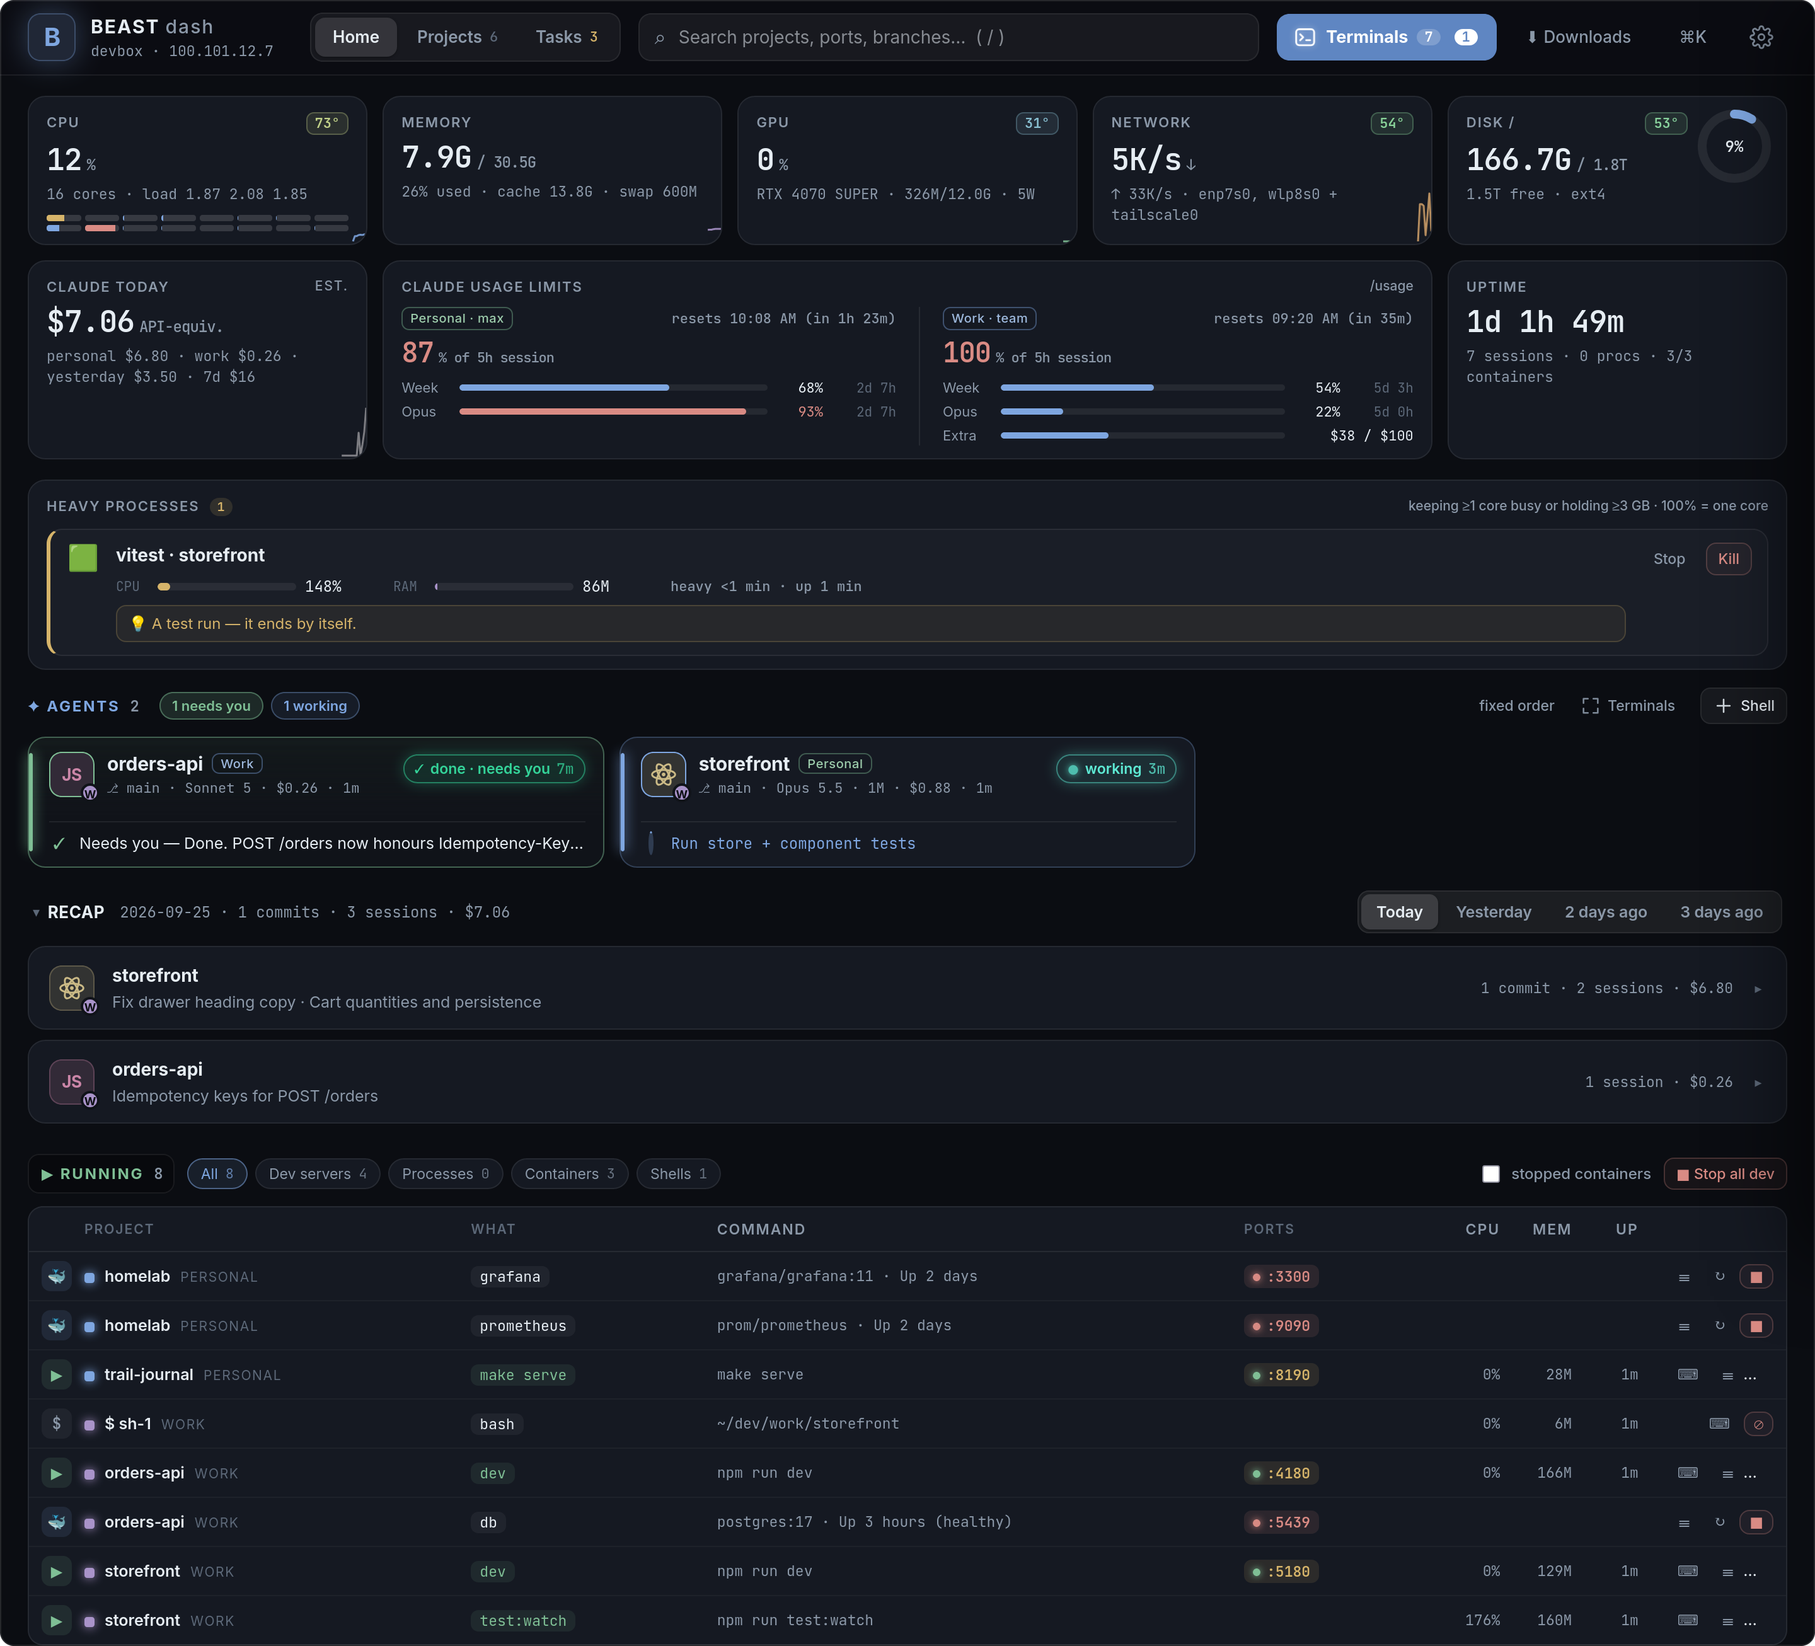This screenshot has height=1646, width=1815.
Task: Filter agents by '1 needs you'
Action: point(210,706)
